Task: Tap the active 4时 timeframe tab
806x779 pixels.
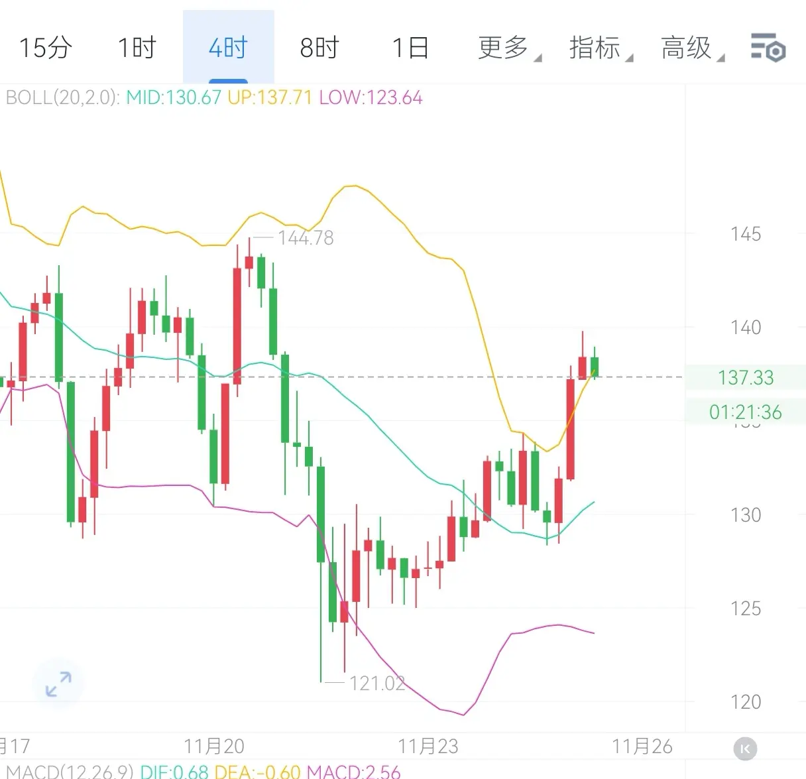Action: point(228,48)
